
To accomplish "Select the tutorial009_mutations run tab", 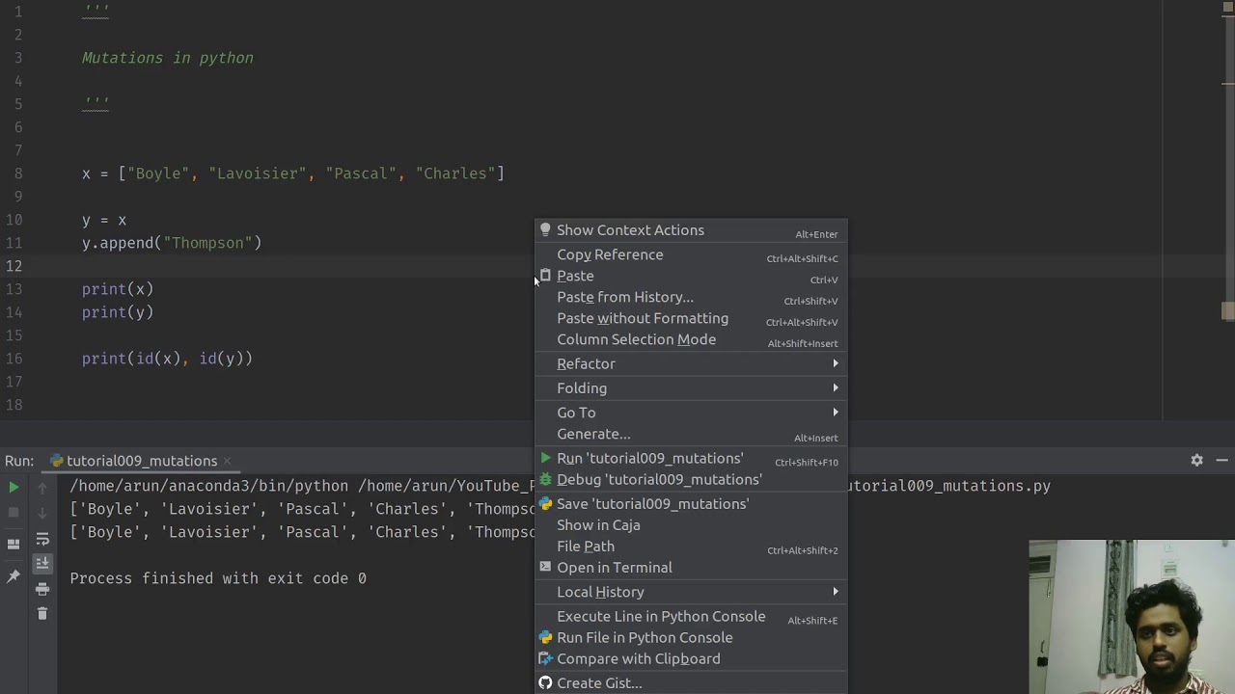I will tap(141, 461).
